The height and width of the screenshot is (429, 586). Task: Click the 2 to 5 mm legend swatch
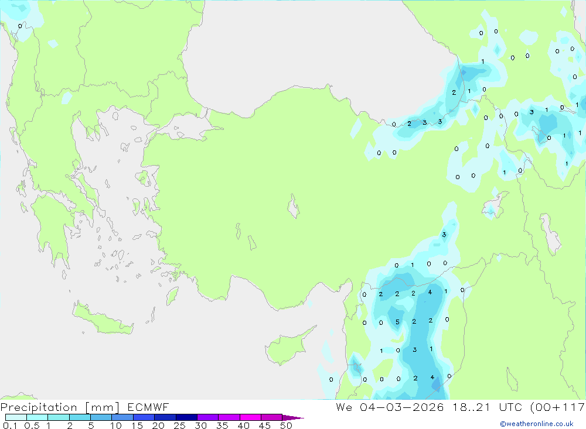pos(80,417)
